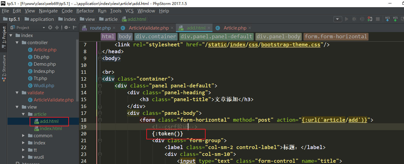The height and width of the screenshot is (164, 404).
Task: Click Scroll from Source target icon
Action: click(50, 27)
